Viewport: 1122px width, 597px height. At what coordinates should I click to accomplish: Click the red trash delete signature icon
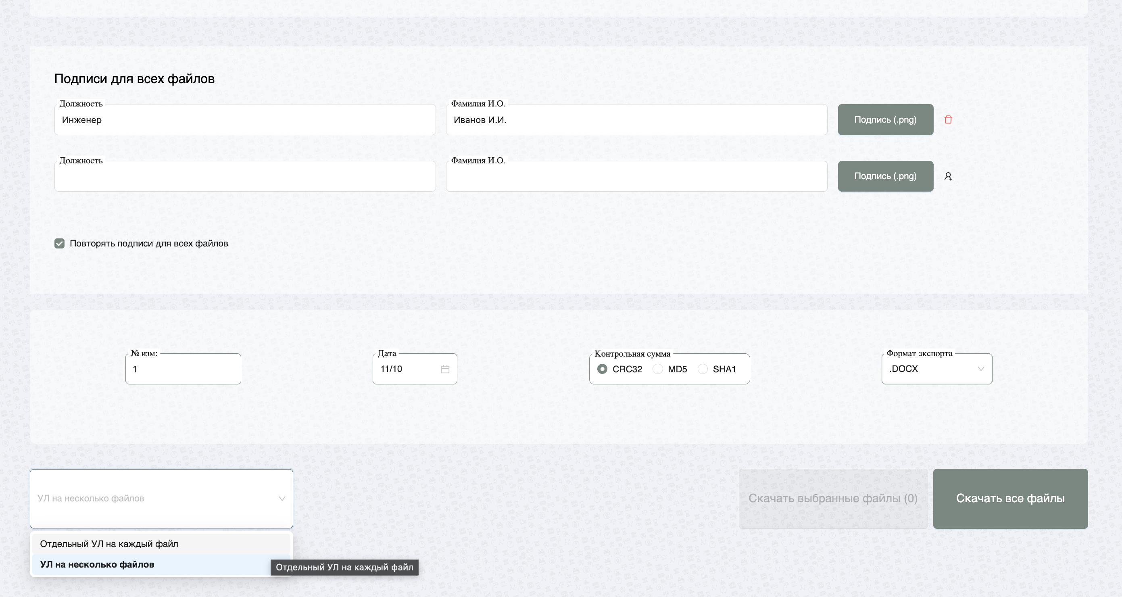click(x=948, y=119)
